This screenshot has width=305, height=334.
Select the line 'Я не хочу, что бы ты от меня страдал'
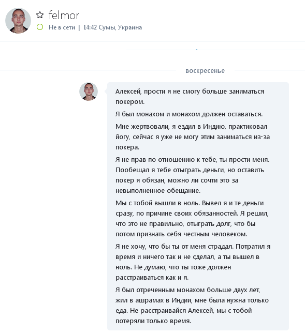pyautogui.click(x=193, y=247)
